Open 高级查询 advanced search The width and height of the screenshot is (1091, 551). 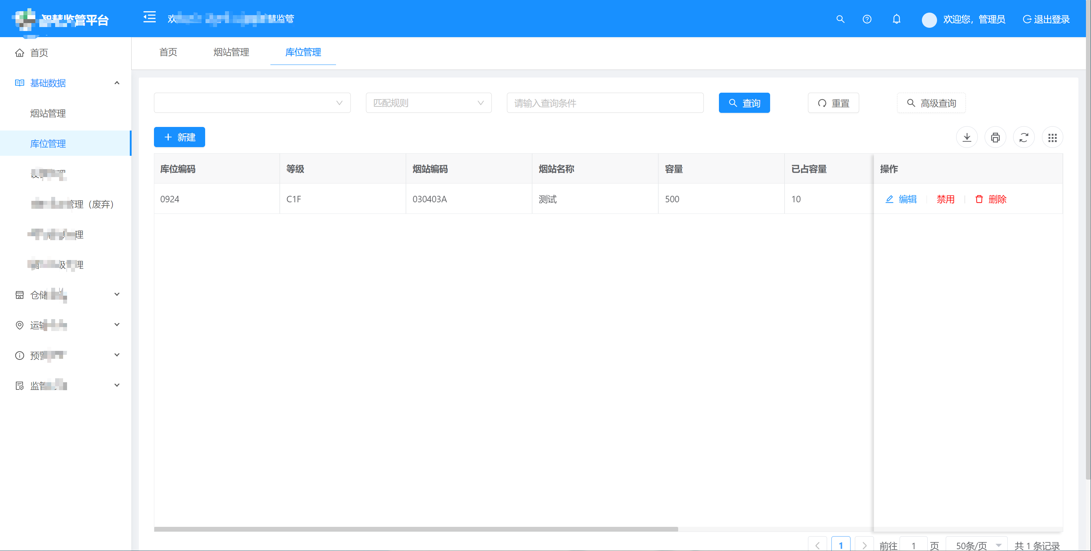(931, 103)
